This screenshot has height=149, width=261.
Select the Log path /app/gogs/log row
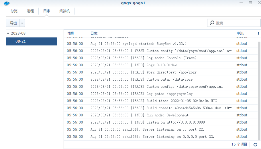161,94
